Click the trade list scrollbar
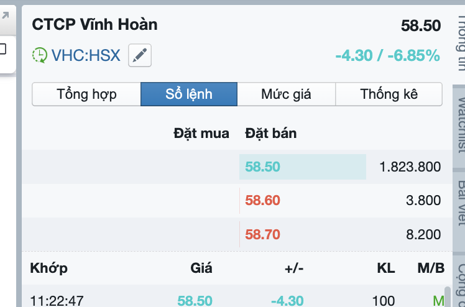The width and height of the screenshot is (465, 307). click(x=448, y=296)
